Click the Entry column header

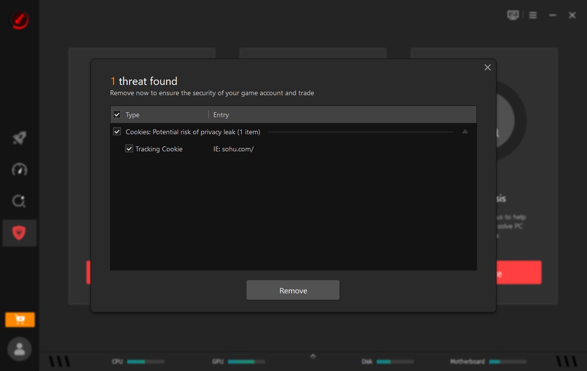[221, 115]
